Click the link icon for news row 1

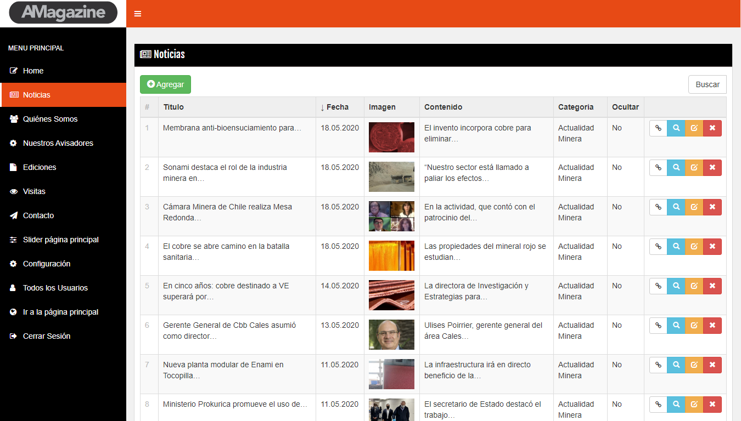[658, 128]
